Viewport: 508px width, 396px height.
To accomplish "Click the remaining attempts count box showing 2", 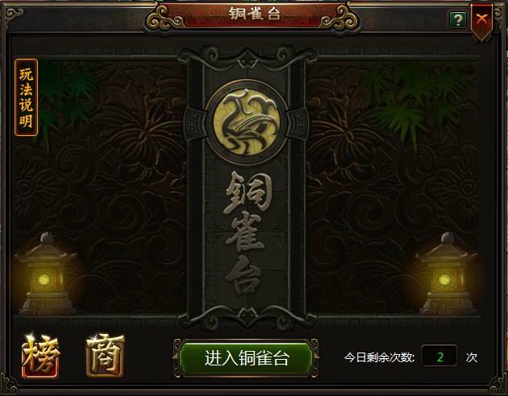I will point(439,356).
